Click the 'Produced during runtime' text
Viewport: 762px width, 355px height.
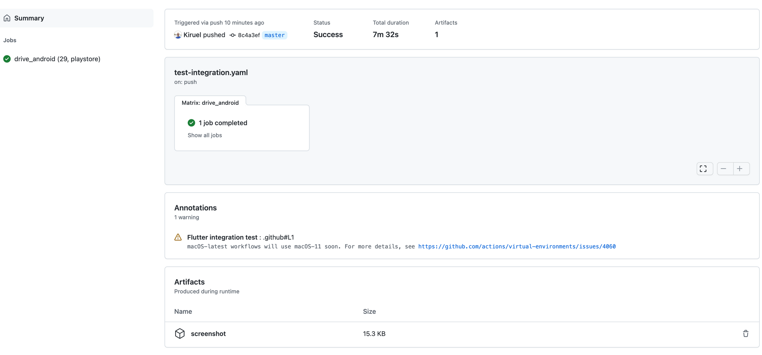click(x=207, y=291)
